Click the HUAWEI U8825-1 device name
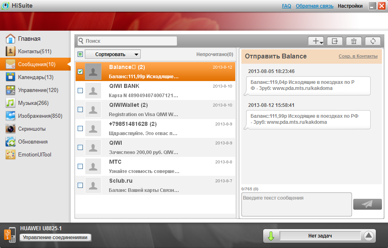This screenshot has height=248, width=388. coord(41,229)
